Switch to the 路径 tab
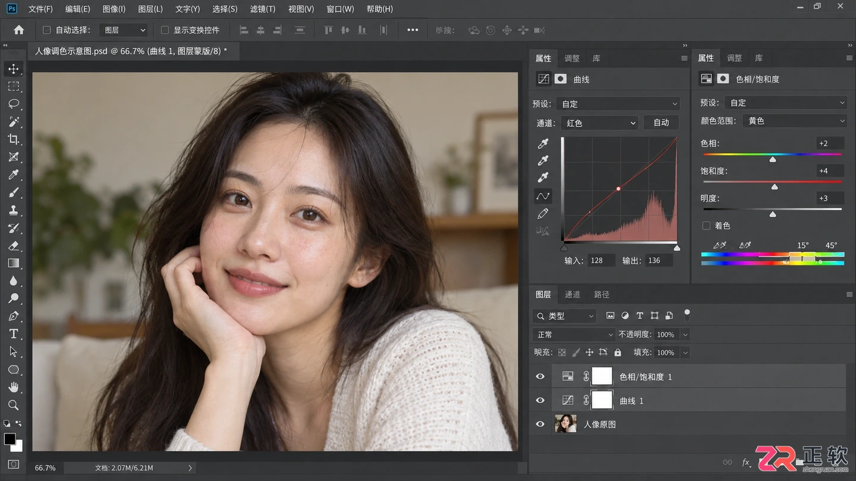This screenshot has height=481, width=856. click(602, 295)
